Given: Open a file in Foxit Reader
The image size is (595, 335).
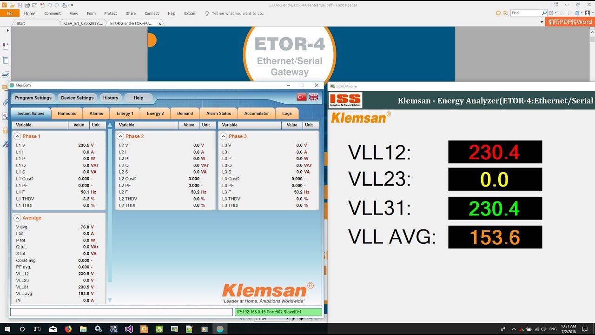Looking at the screenshot, I should click(x=12, y=5).
